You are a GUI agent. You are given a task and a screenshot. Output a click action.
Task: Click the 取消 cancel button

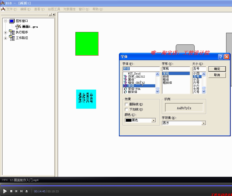217,75
